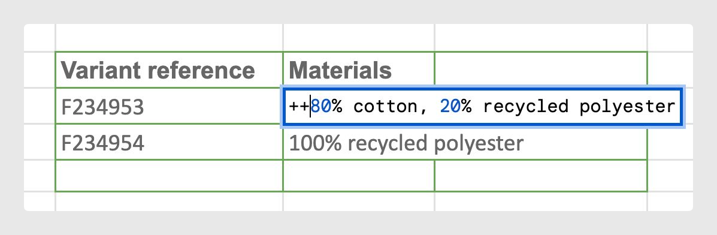Click the blue 20 in edit field
Image resolution: width=717 pixels, height=235 pixels.
coord(450,106)
